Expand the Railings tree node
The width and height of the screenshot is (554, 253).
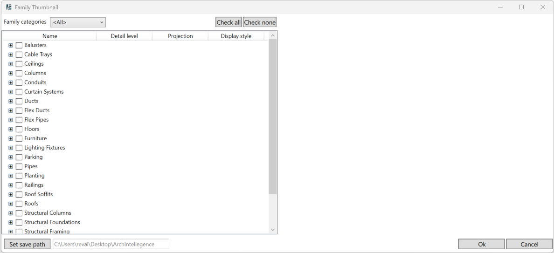click(x=11, y=185)
